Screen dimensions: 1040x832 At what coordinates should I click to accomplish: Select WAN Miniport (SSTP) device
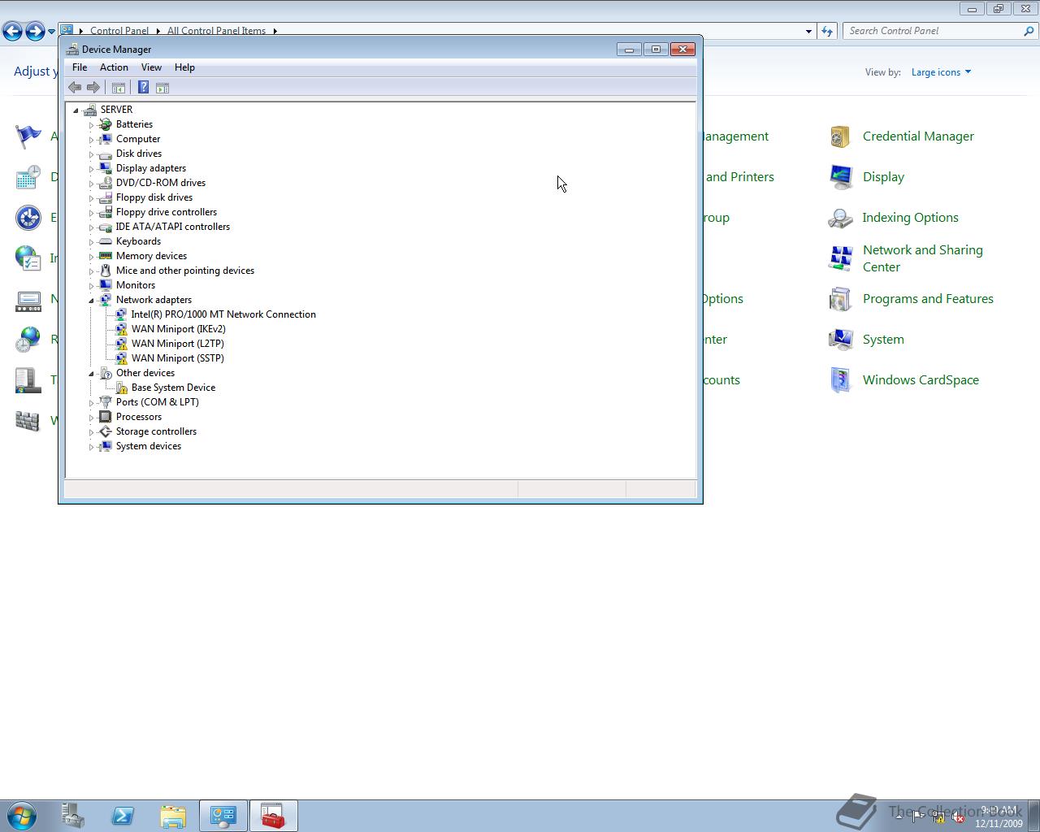coord(177,358)
